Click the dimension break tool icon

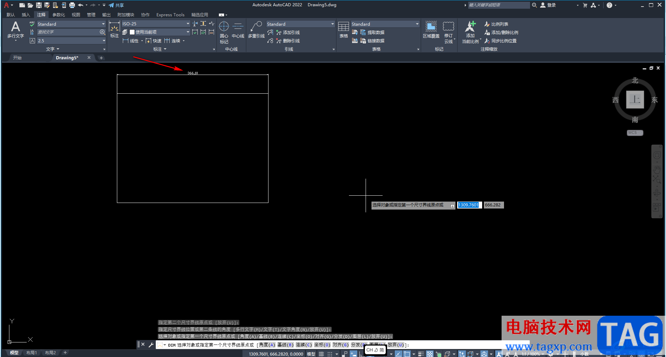coord(195,24)
